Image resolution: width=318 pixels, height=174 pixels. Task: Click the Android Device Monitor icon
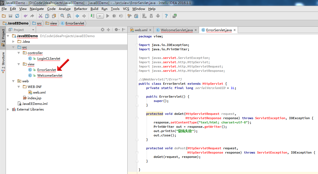(x=158, y=16)
